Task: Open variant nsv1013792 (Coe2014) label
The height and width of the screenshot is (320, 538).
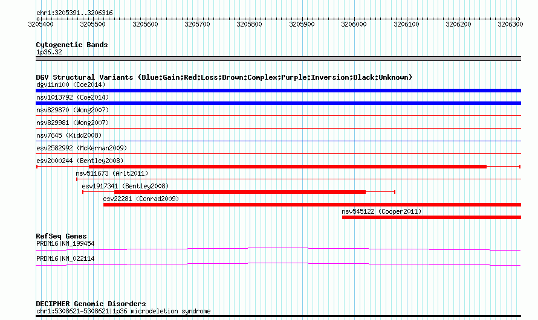Action: (73, 97)
